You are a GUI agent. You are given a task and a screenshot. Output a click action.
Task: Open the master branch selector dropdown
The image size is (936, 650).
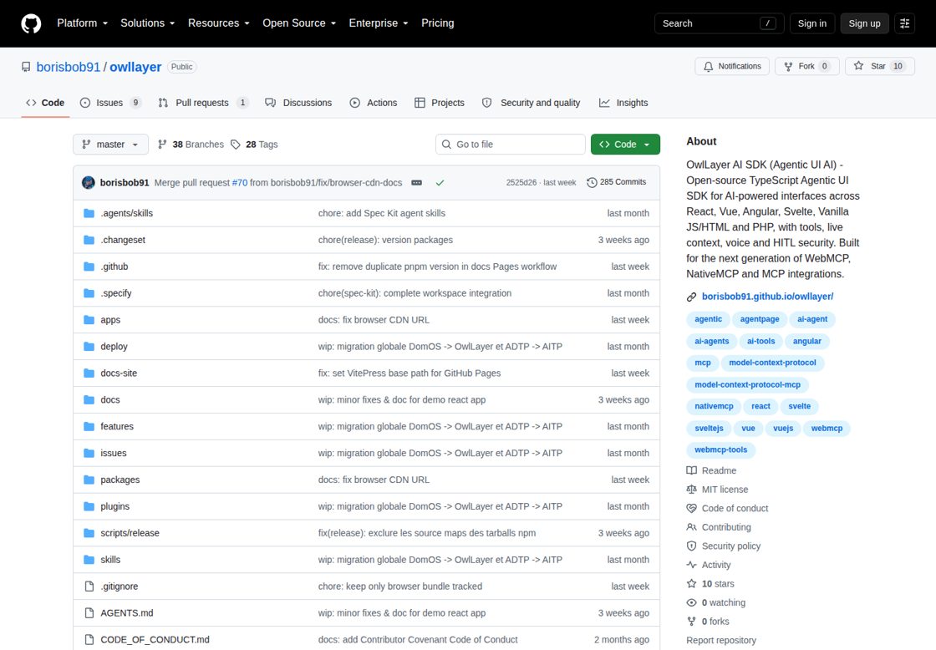click(x=110, y=145)
